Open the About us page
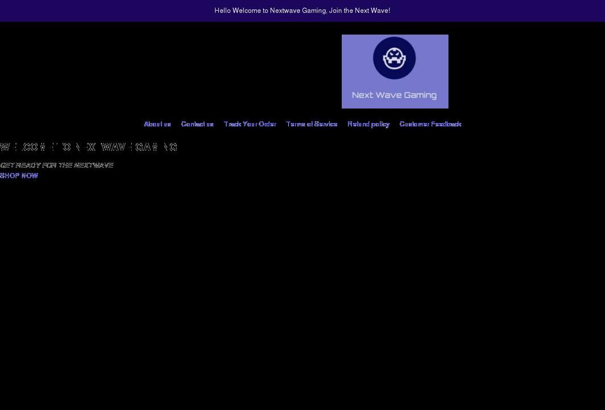 coord(157,123)
